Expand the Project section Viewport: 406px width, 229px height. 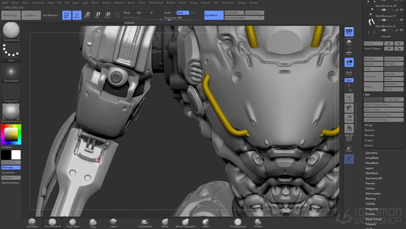[369, 140]
